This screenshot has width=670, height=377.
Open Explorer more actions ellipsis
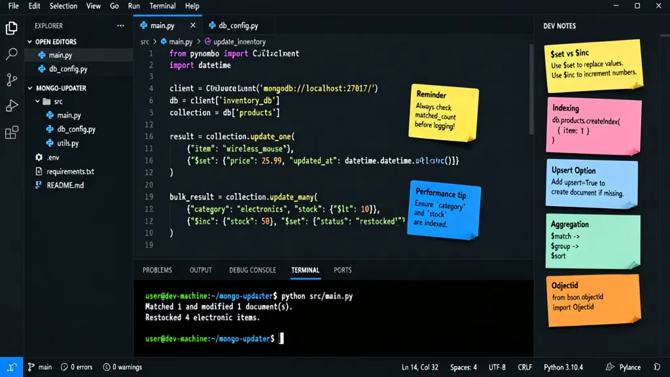tap(120, 26)
